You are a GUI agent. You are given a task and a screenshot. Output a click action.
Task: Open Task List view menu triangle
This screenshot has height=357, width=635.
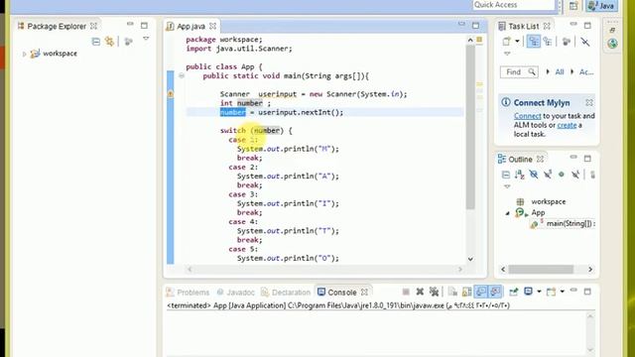point(507,54)
